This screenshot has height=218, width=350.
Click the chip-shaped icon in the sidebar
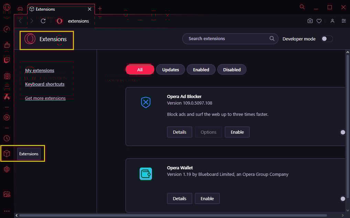7,76
